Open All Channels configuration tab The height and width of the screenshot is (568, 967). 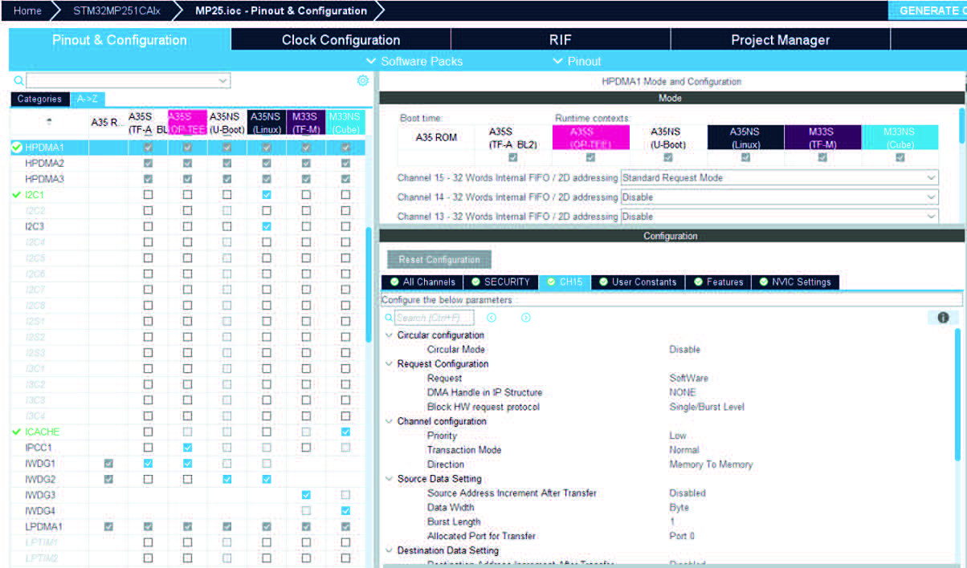(x=422, y=282)
